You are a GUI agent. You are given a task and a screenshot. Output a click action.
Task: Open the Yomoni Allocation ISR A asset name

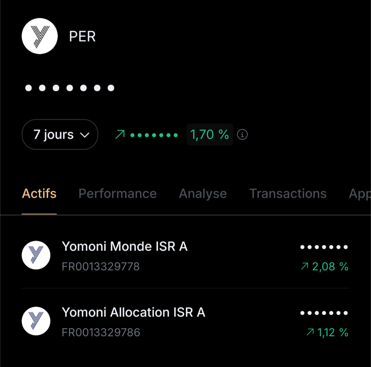point(133,312)
